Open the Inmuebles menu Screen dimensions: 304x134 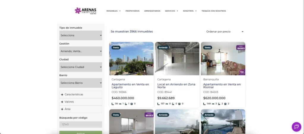[x=113, y=11]
